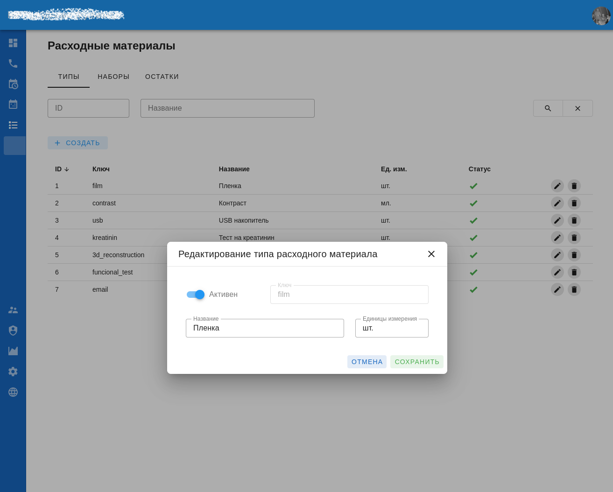
Task: Click the Название field containing Пленка
Action: [265, 328]
